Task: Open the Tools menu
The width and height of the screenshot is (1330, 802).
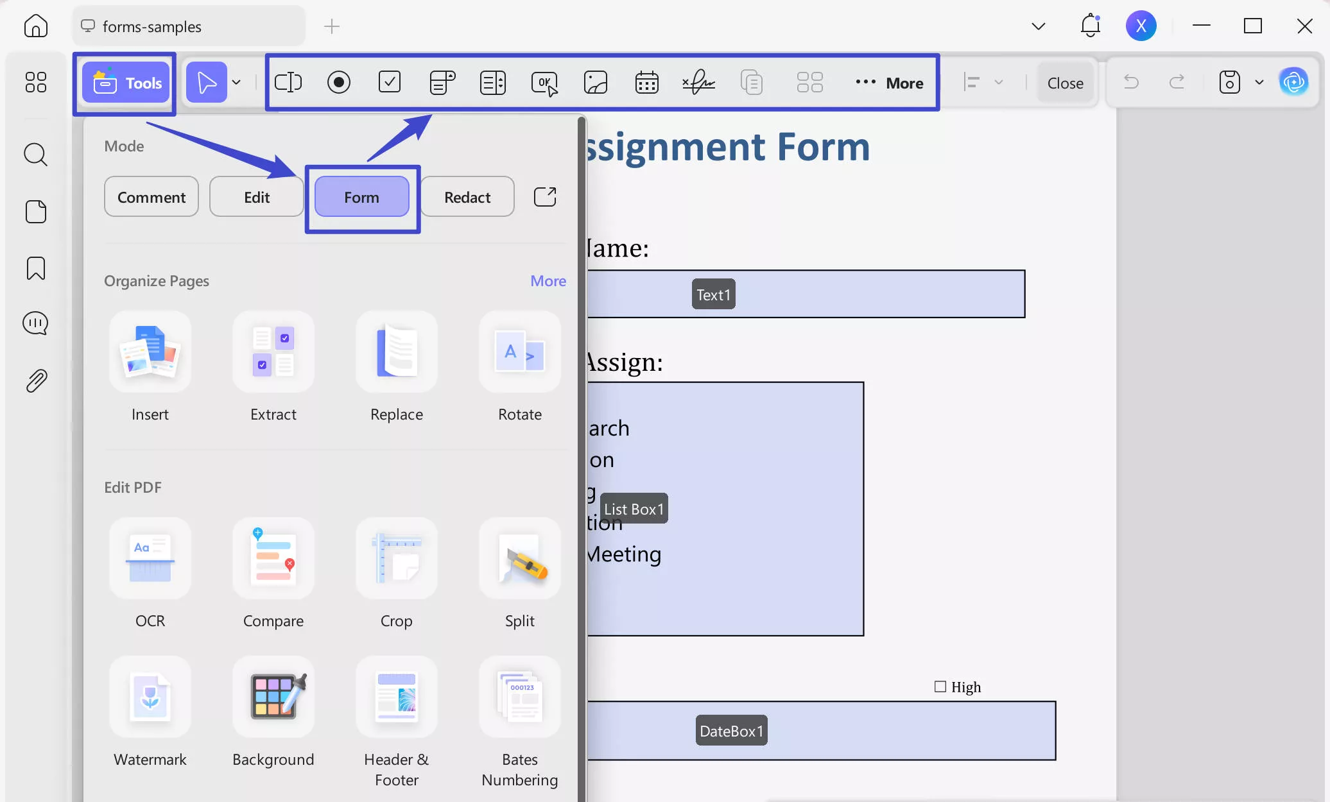Action: click(126, 82)
